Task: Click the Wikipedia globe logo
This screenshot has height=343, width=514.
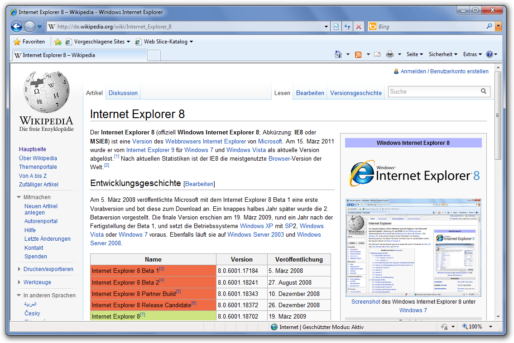Action: [x=46, y=92]
